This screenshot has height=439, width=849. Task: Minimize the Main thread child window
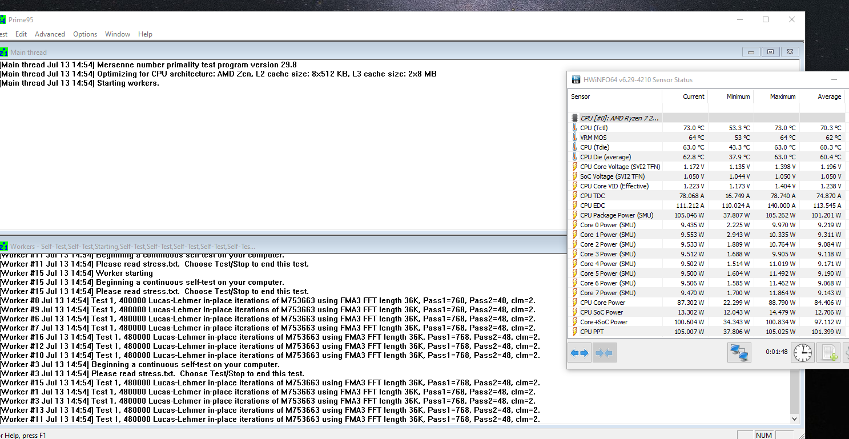tap(751, 52)
